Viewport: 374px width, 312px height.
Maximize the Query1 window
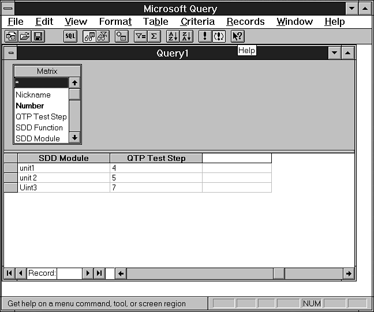coord(348,53)
